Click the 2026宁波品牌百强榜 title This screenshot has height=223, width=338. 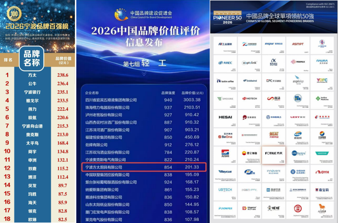pyautogui.click(x=37, y=27)
